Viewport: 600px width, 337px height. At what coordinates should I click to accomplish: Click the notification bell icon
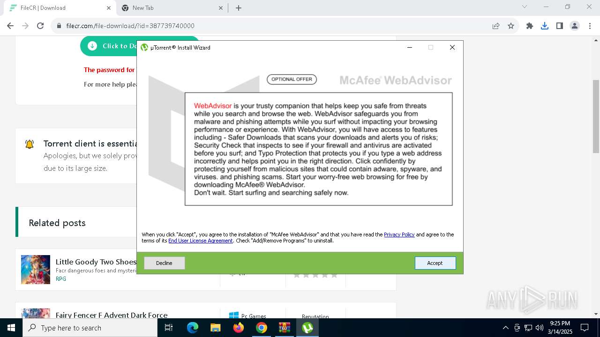30,144
